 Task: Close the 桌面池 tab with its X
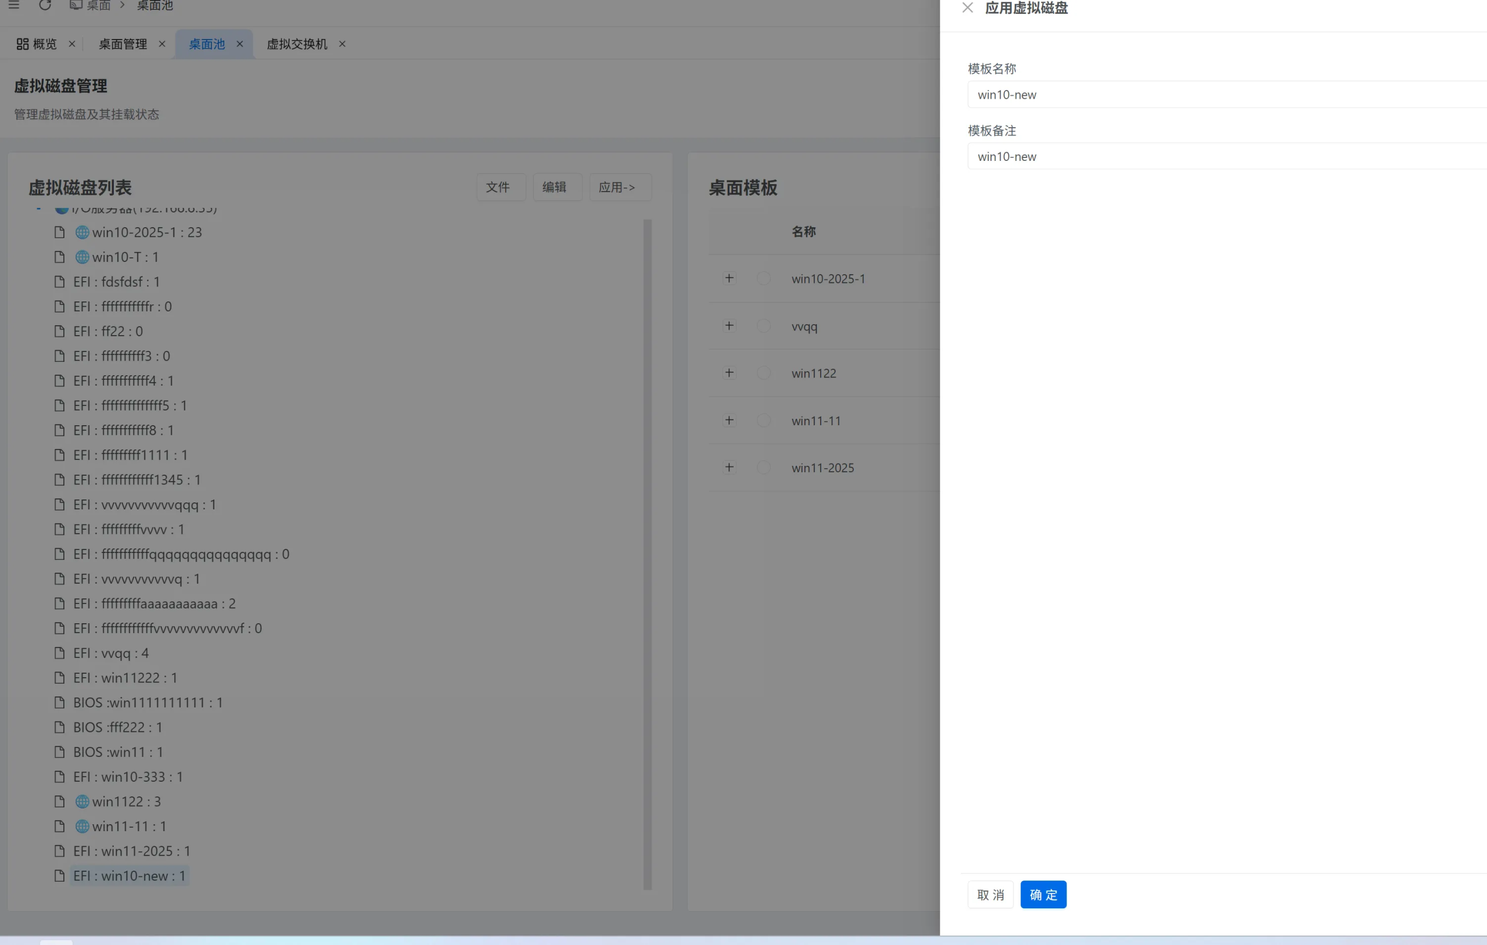[x=239, y=44]
